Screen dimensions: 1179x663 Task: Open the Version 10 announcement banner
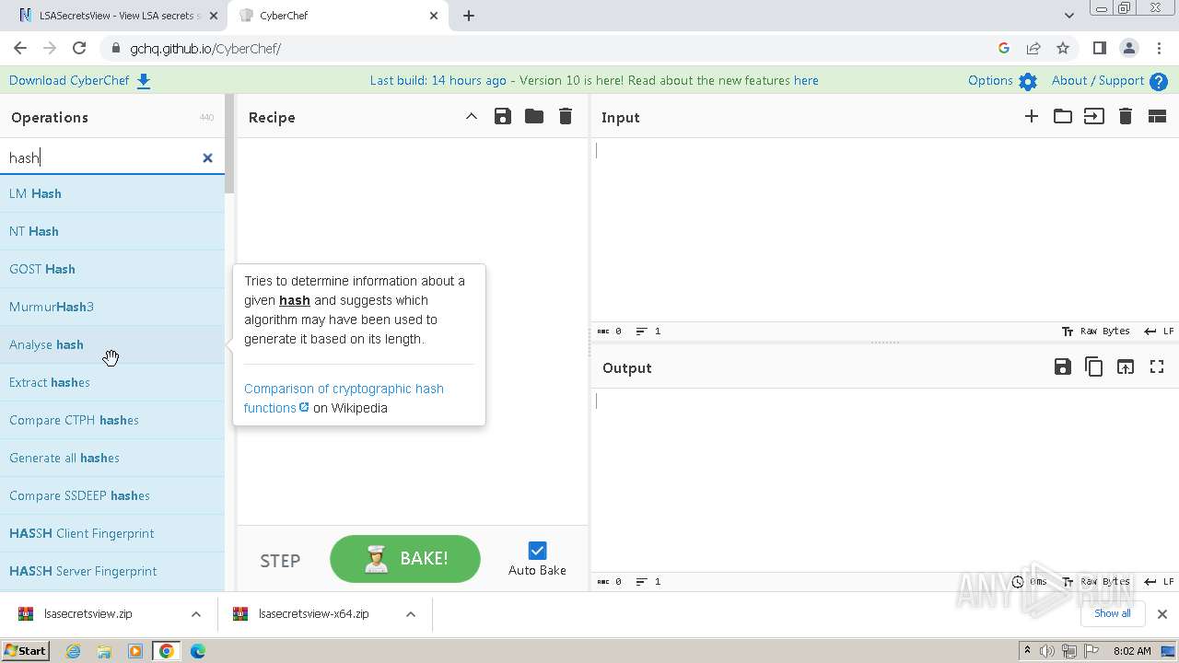click(594, 80)
